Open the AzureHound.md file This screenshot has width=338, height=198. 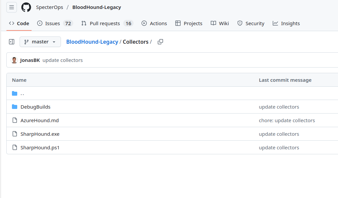(x=39, y=121)
